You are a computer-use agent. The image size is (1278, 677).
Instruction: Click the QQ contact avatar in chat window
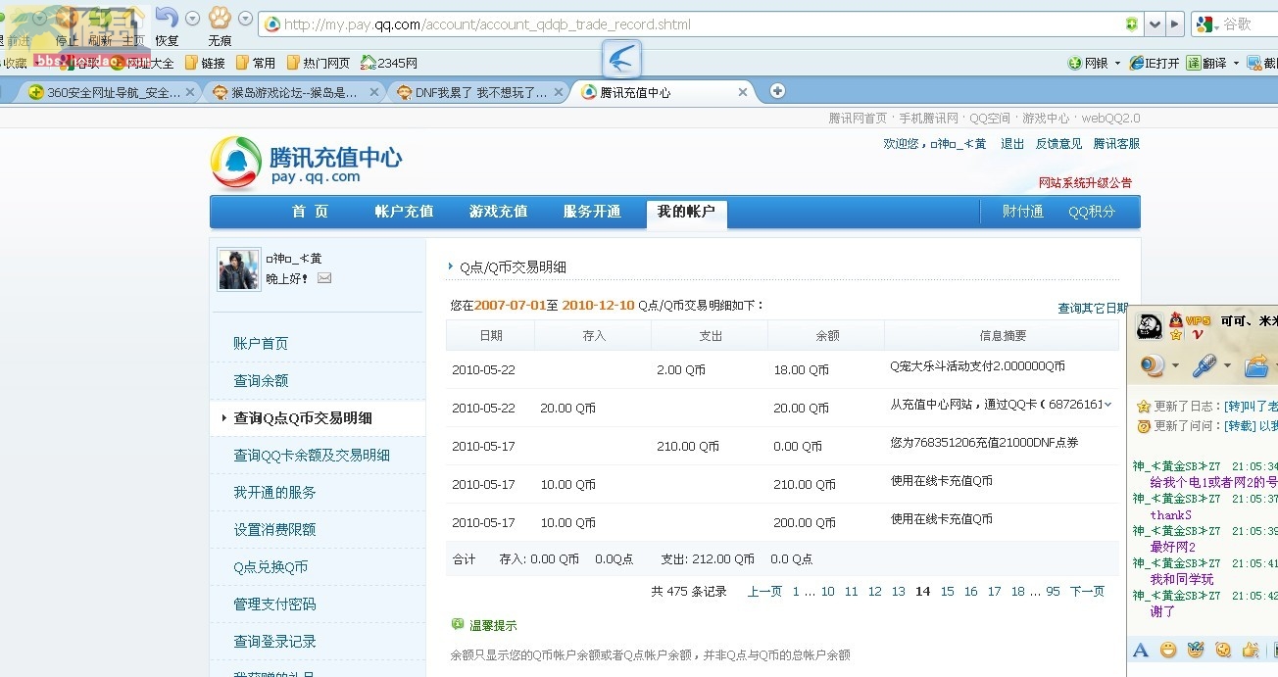(1150, 326)
